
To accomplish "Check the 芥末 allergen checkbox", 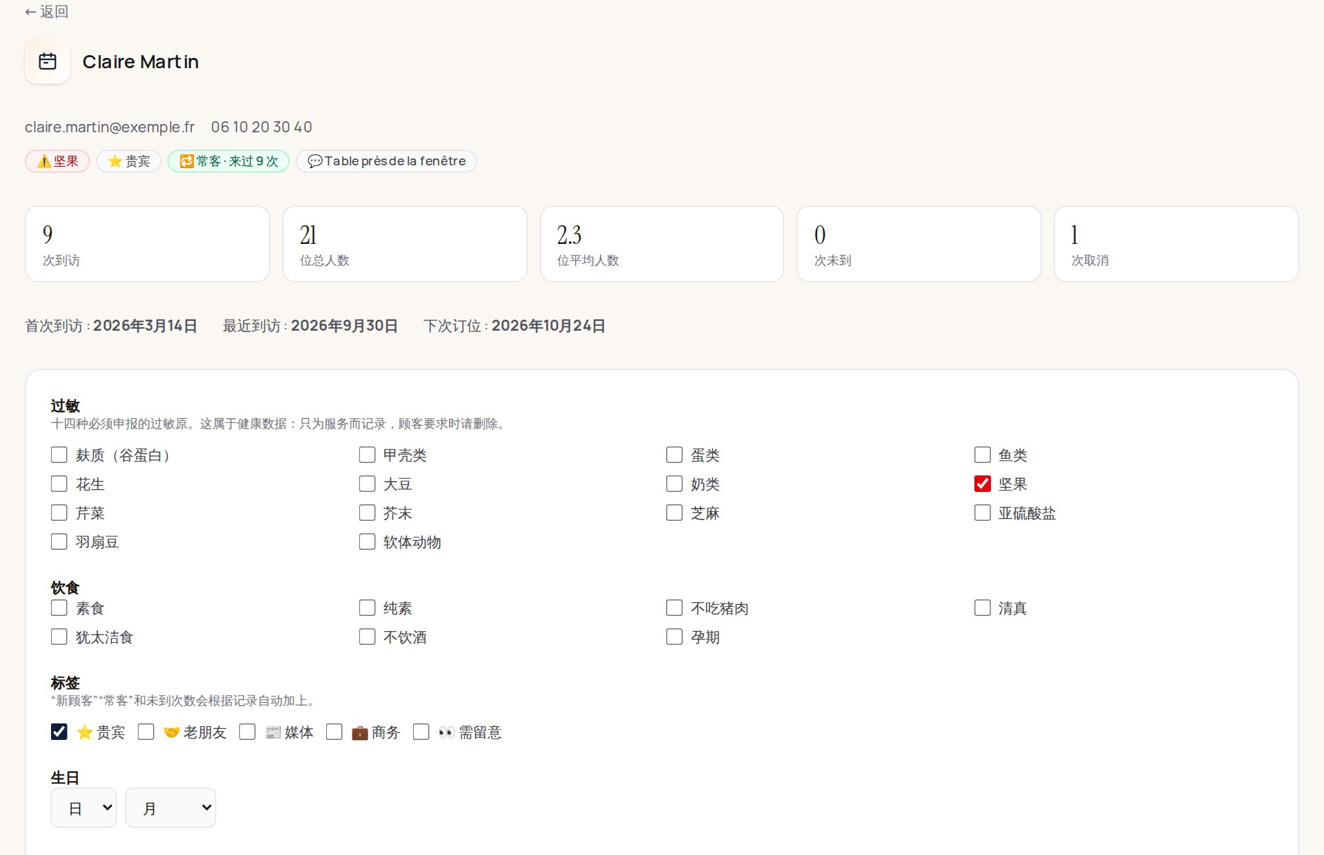I will 367,513.
